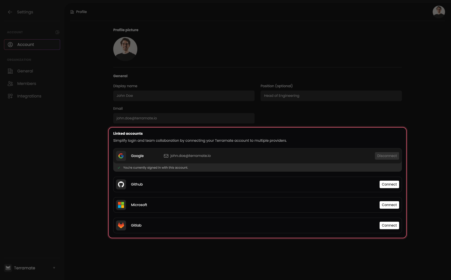
Task: Click the Integrations grid icon
Action: point(10,96)
